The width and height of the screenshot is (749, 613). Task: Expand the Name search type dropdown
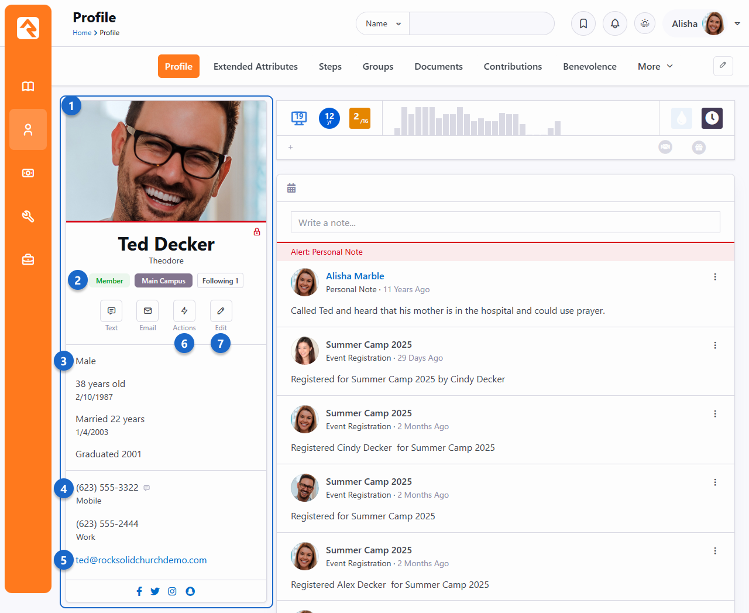click(x=383, y=24)
